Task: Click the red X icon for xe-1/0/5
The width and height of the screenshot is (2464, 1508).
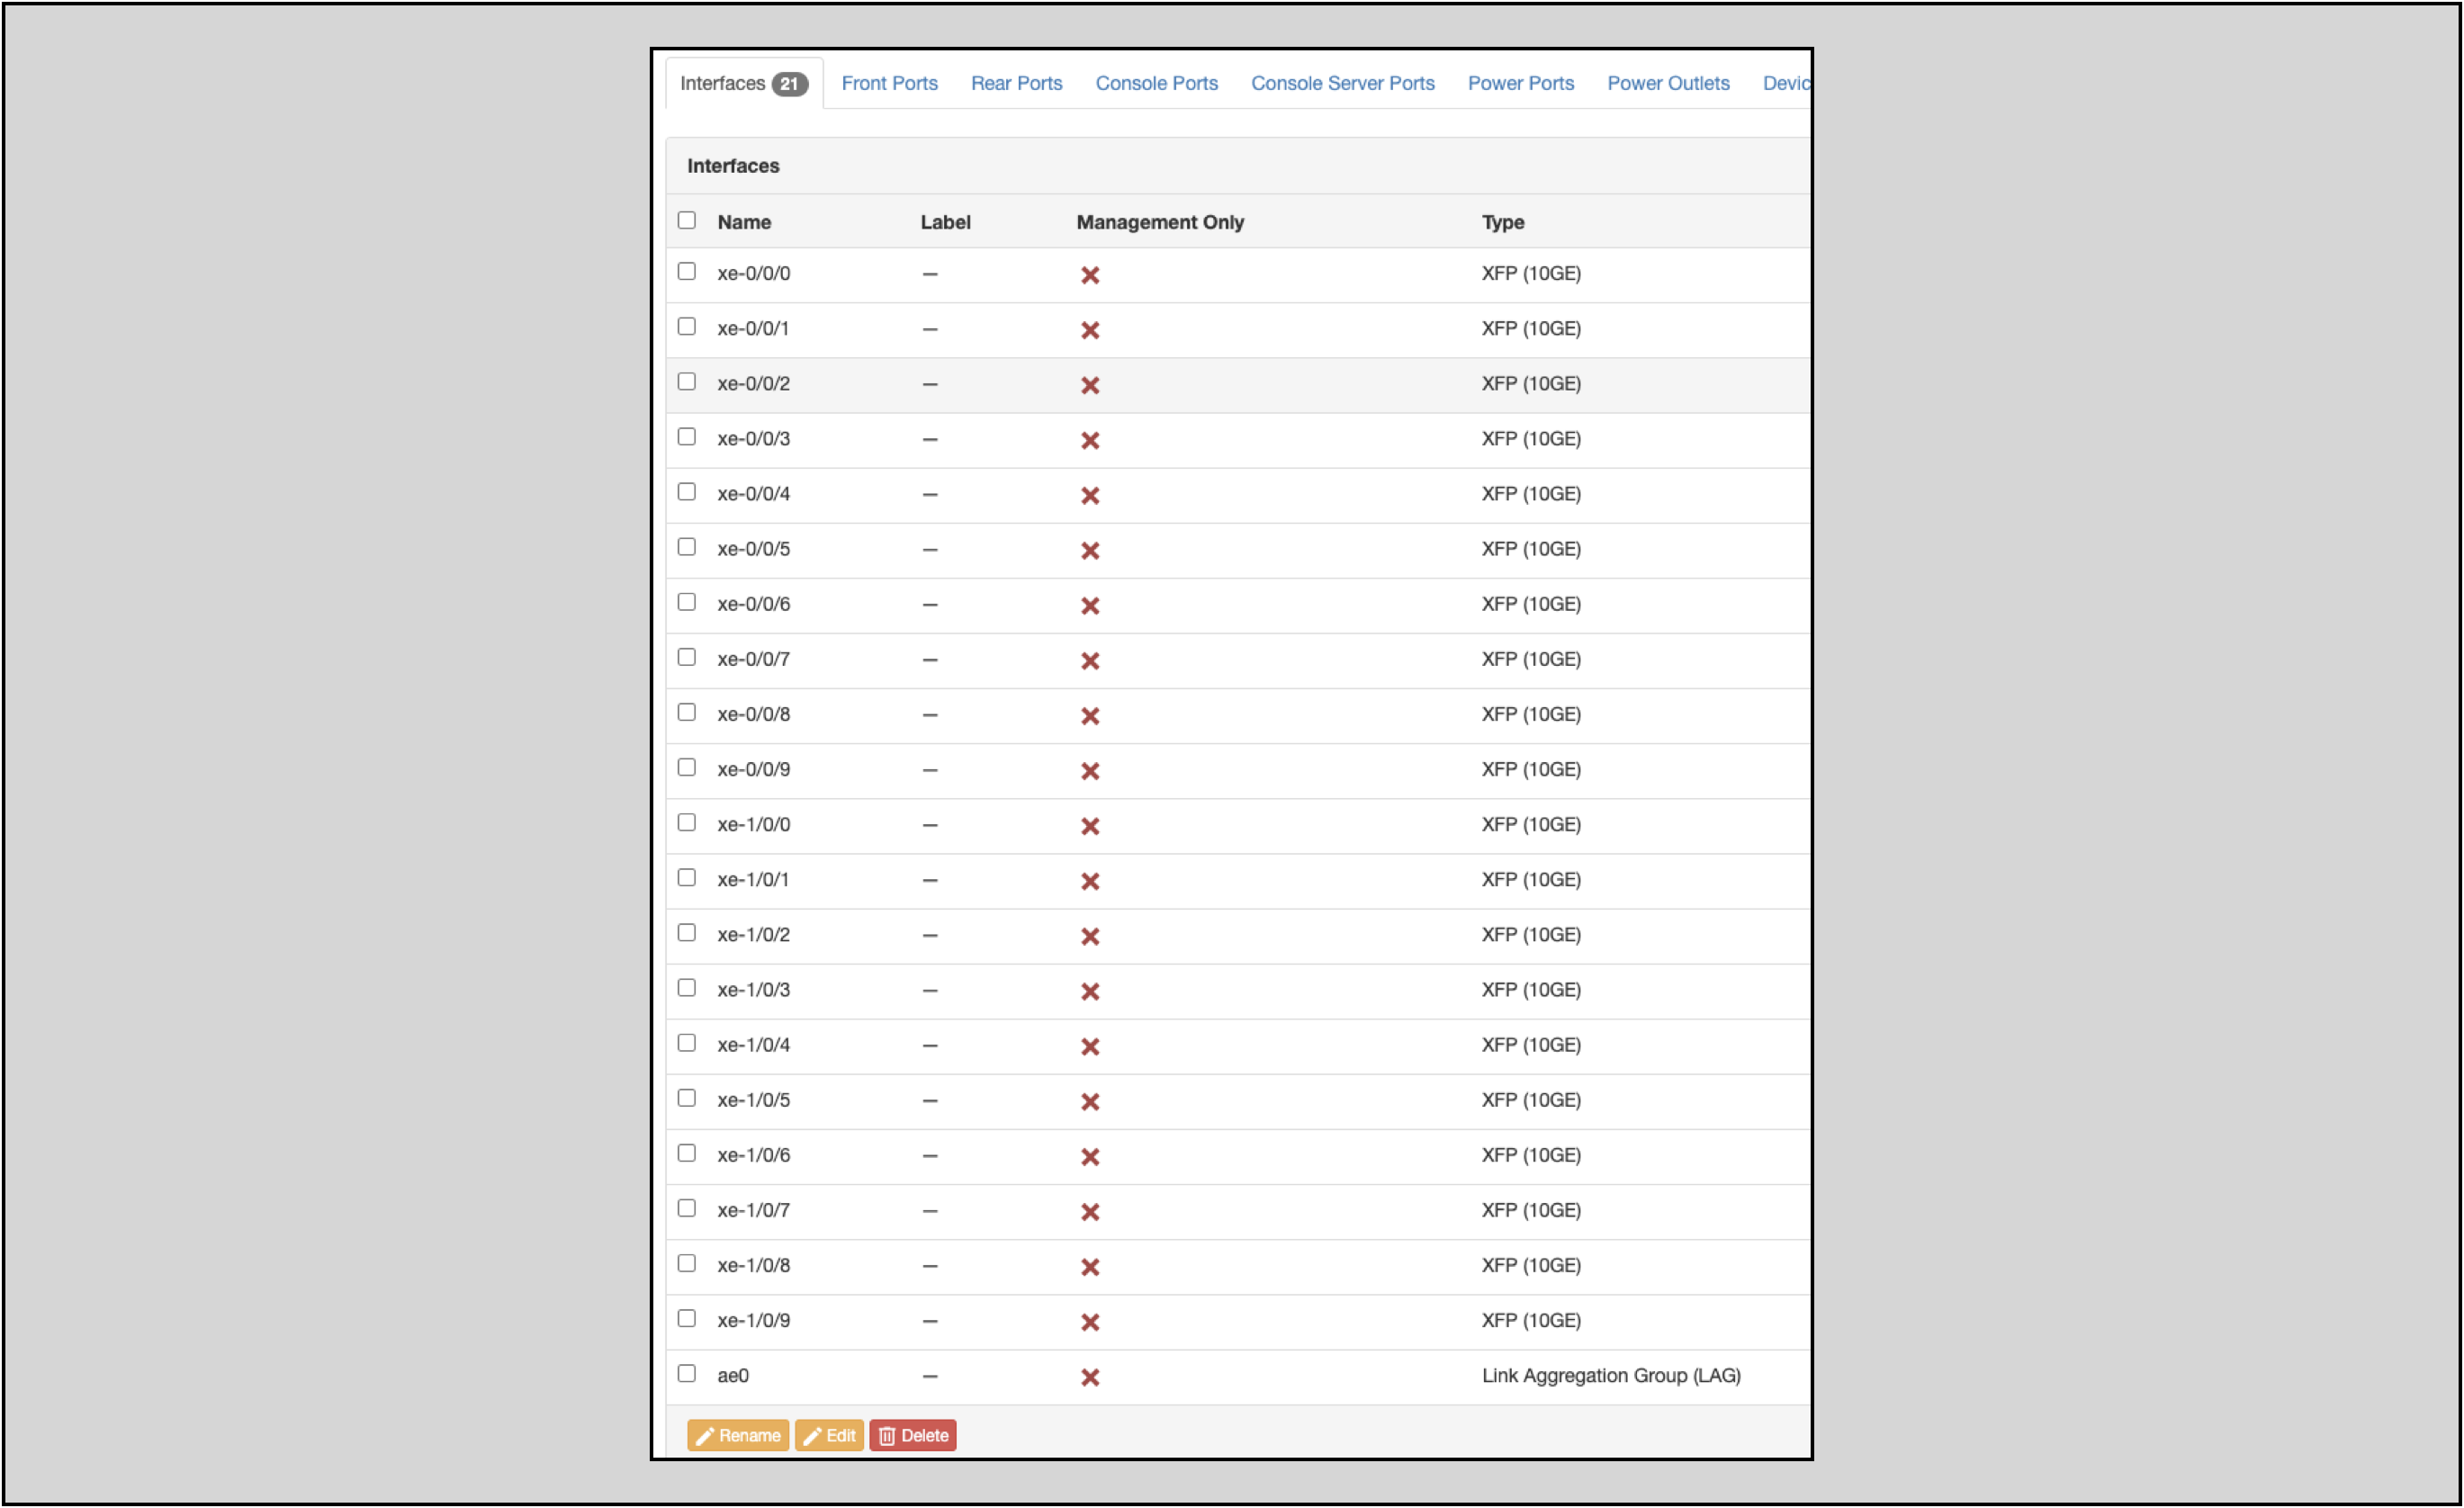Action: 1090,1101
